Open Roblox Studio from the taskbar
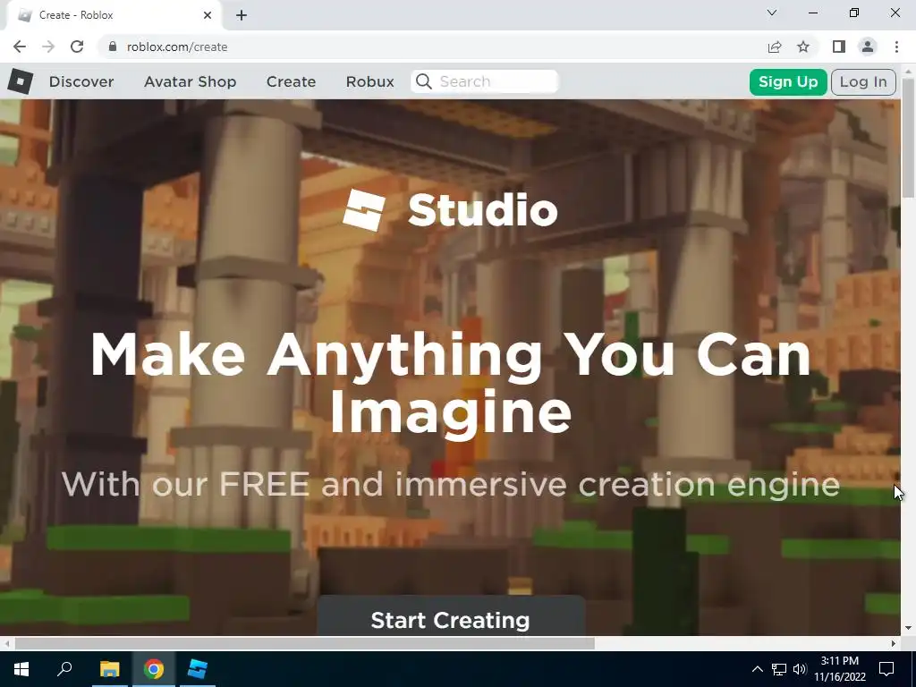The height and width of the screenshot is (687, 916). click(198, 669)
